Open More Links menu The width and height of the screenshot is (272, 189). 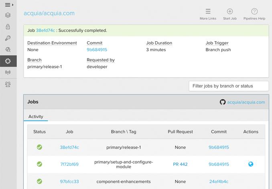coord(208,14)
